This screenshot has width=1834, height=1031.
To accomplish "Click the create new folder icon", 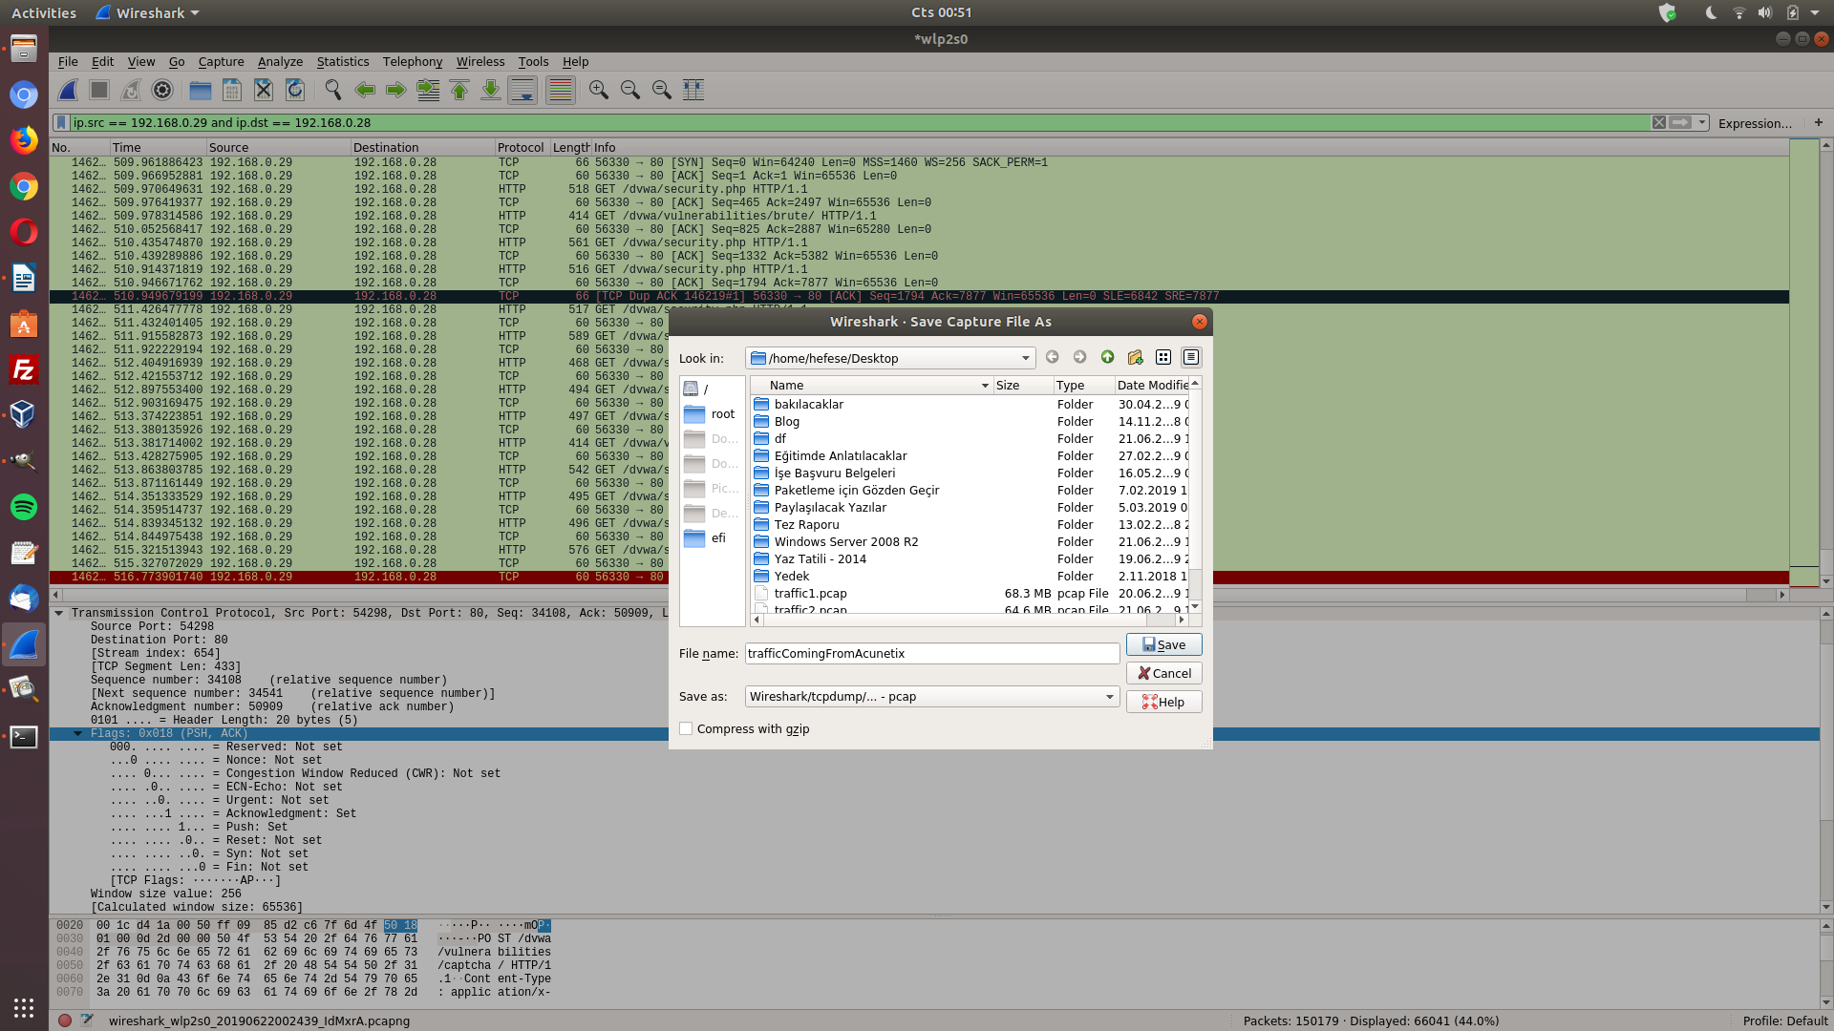I will click(1135, 357).
